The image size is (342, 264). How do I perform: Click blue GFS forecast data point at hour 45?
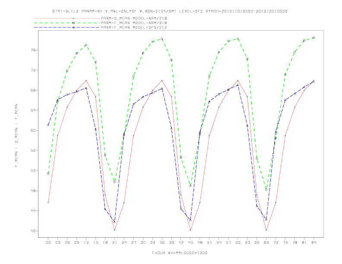(x=190, y=220)
